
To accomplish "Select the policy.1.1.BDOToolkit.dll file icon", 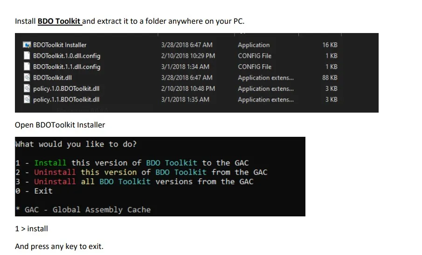I will pos(28,99).
